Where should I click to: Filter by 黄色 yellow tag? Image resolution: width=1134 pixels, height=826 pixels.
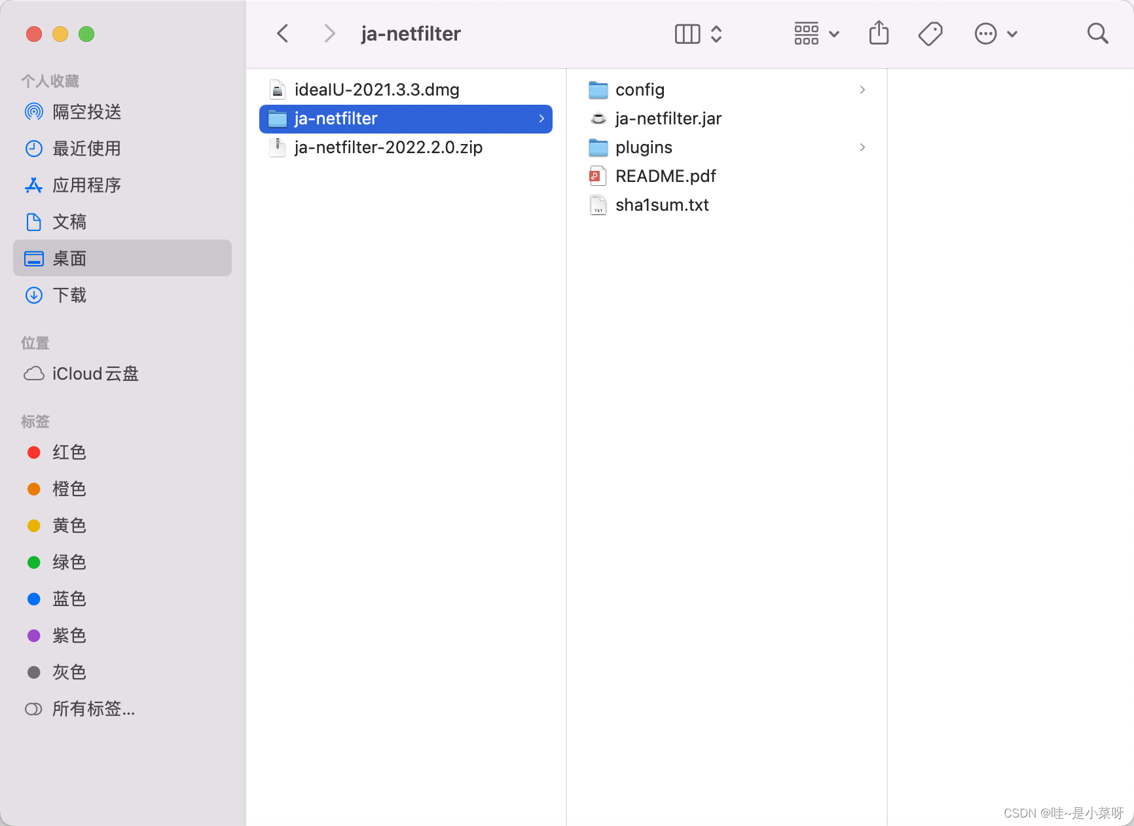(122, 526)
